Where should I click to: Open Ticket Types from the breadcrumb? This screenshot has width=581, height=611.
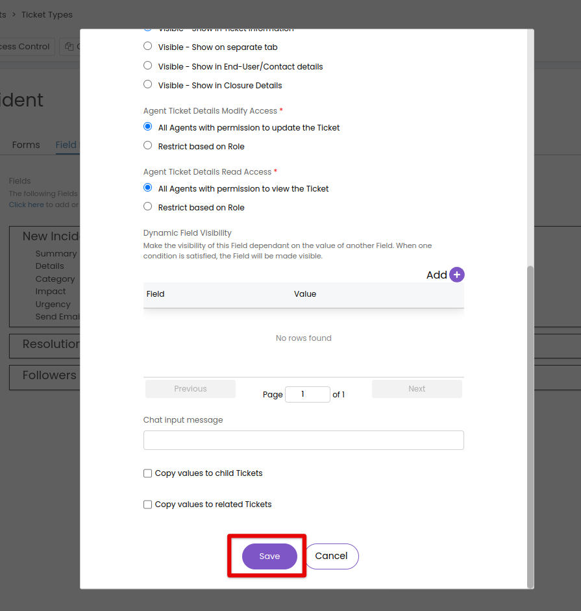[x=46, y=14]
